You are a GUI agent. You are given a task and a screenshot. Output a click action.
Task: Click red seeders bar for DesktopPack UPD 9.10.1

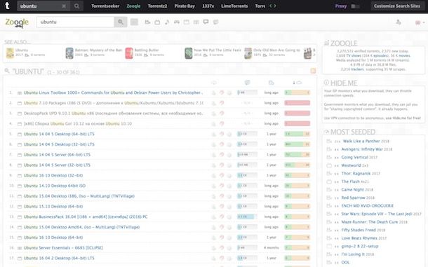[297, 114]
